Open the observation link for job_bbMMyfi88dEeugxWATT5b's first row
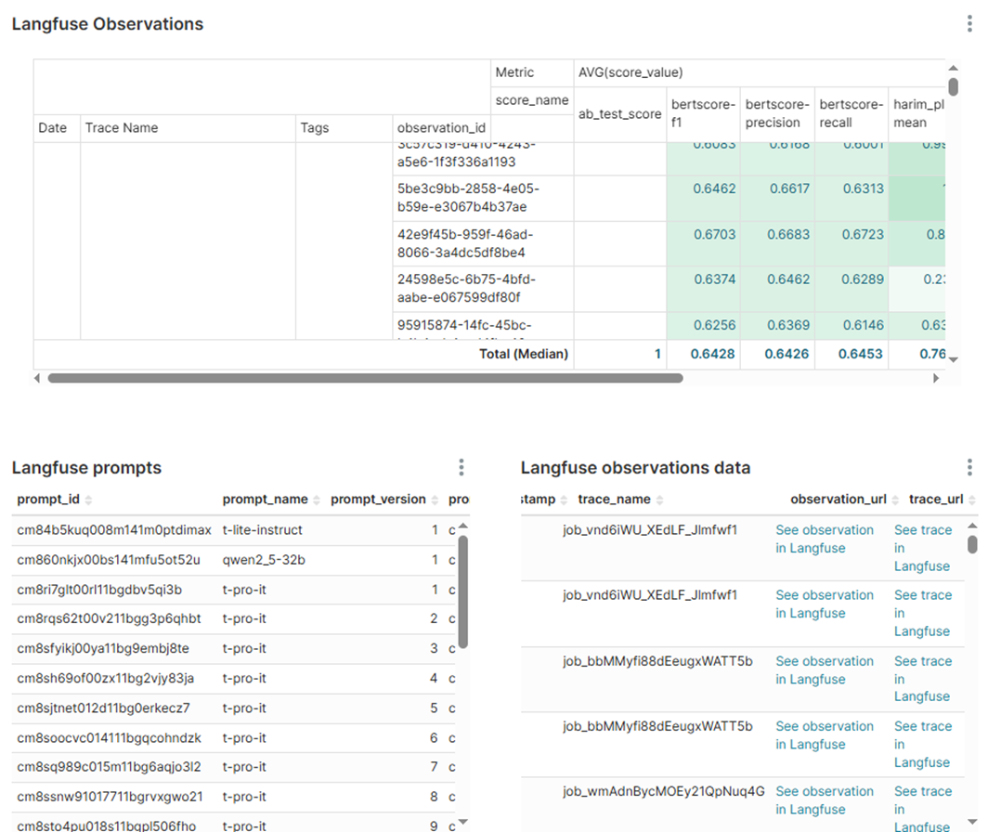 825,669
